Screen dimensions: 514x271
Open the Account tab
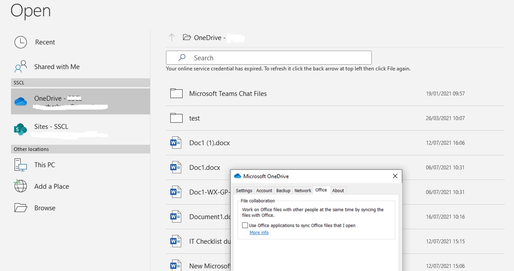[x=264, y=190]
